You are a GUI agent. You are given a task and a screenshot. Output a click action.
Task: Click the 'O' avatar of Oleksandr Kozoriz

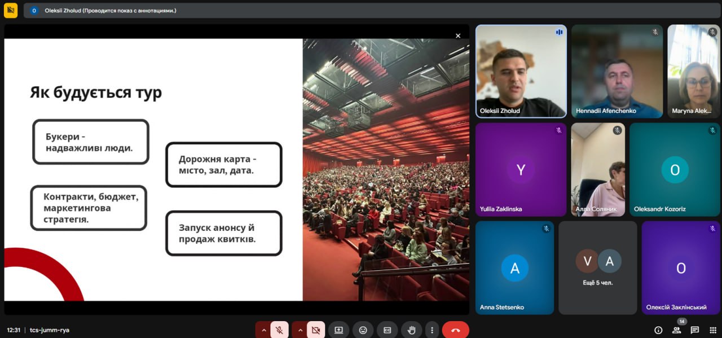(675, 170)
